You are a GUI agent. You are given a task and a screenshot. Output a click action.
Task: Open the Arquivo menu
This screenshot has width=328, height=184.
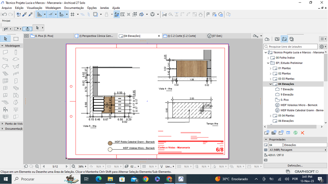coord(7,8)
